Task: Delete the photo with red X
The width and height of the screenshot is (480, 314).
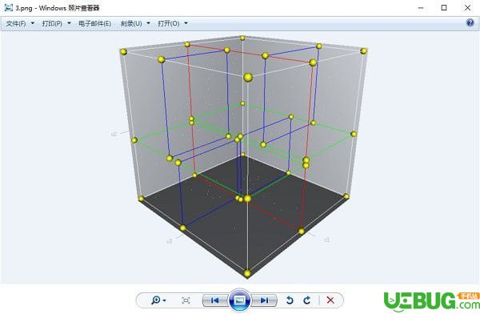Action: click(x=330, y=300)
